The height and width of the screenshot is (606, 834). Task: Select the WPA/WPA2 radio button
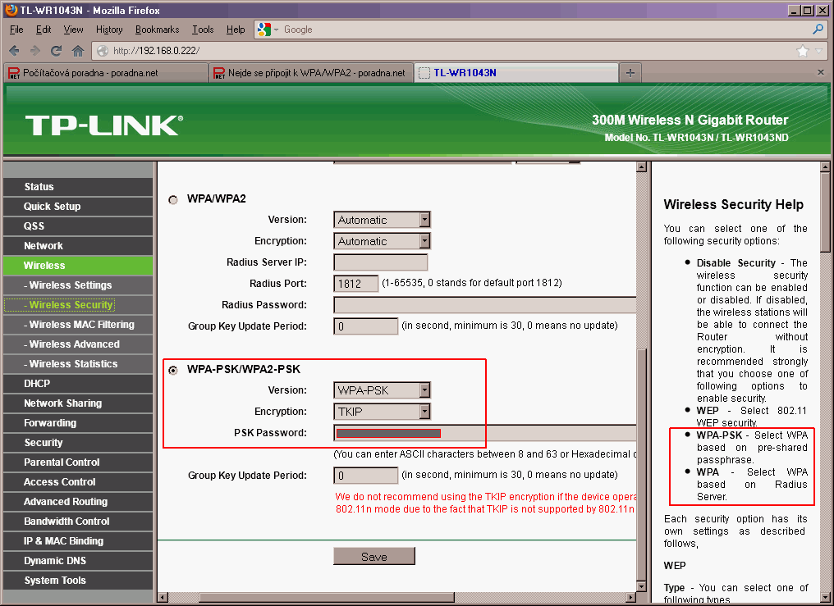click(x=173, y=199)
